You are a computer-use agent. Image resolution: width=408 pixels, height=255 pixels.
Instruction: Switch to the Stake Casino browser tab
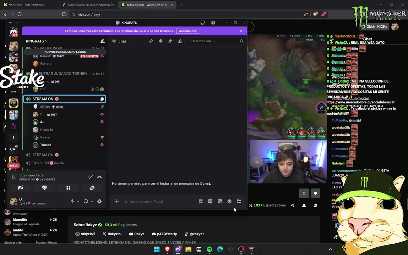pyautogui.click(x=88, y=5)
